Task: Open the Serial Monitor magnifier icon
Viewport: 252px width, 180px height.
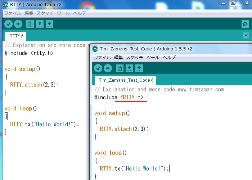Action: (245, 24)
